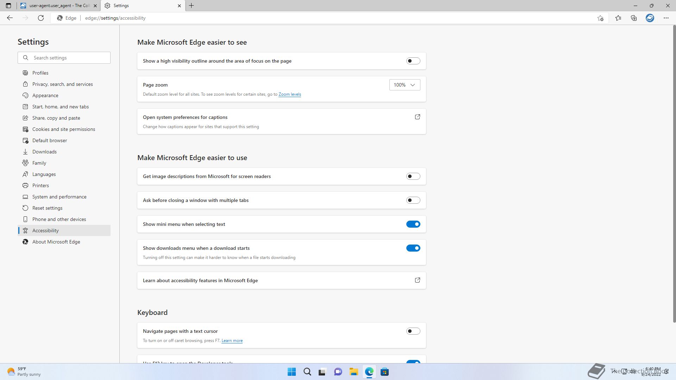Open Reset settings section
This screenshot has height=380, width=676.
click(64, 208)
